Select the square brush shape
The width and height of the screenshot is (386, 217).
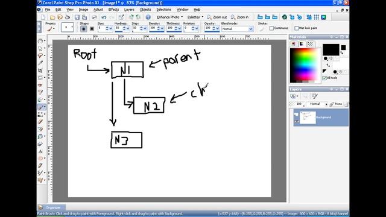pos(92,29)
